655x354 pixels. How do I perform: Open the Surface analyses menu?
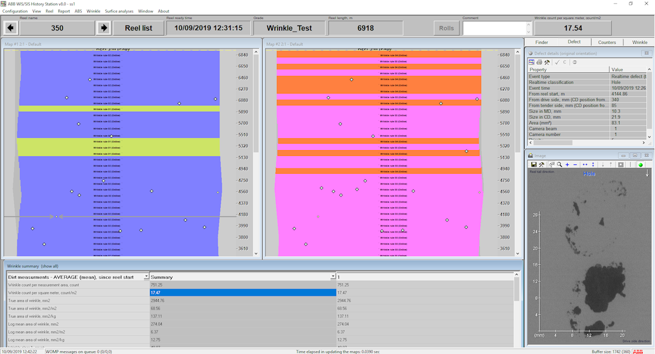pos(119,11)
